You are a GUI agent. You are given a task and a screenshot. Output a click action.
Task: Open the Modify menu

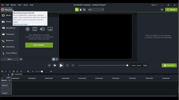point(13,5)
